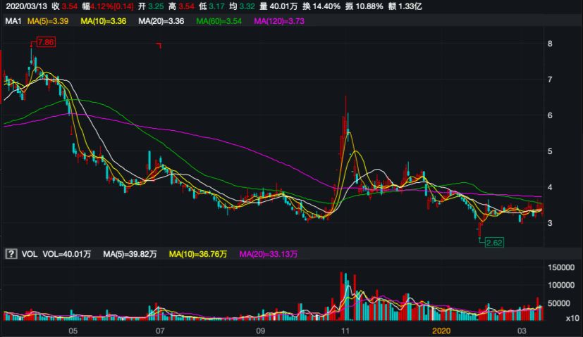The image size is (583, 337).
Task: Click the orange MA(5)=3.39 price legend
Action: pos(48,22)
